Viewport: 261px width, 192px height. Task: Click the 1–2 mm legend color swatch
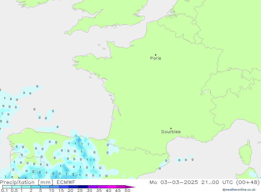[26, 187]
